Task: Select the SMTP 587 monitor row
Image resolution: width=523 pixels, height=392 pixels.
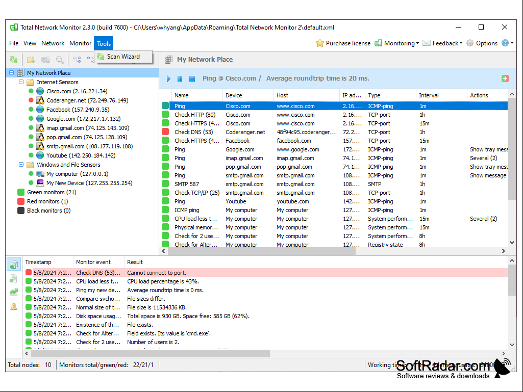Action: 334,184
